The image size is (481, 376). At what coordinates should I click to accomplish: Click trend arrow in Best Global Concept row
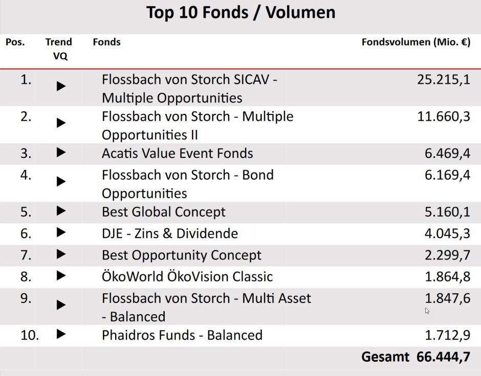tap(61, 210)
